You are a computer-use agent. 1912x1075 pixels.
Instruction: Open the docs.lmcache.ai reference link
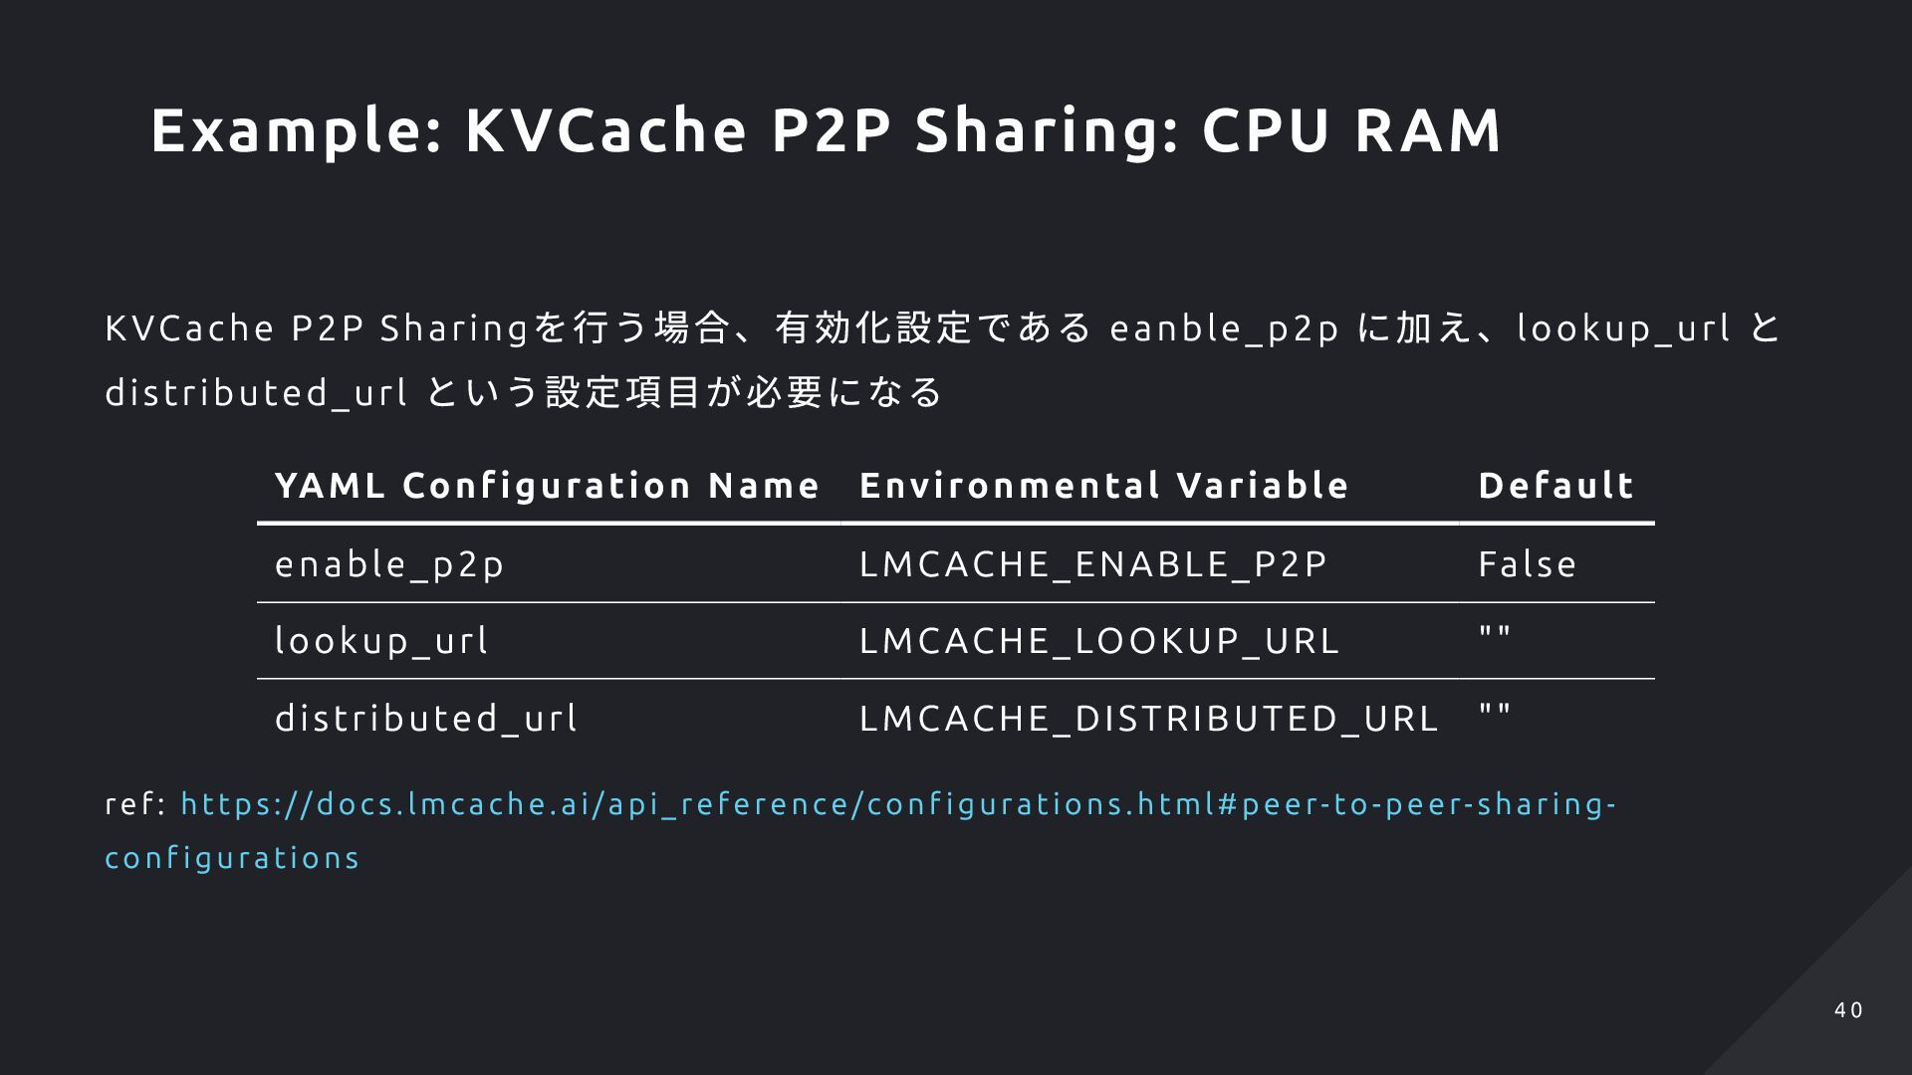tap(898, 804)
